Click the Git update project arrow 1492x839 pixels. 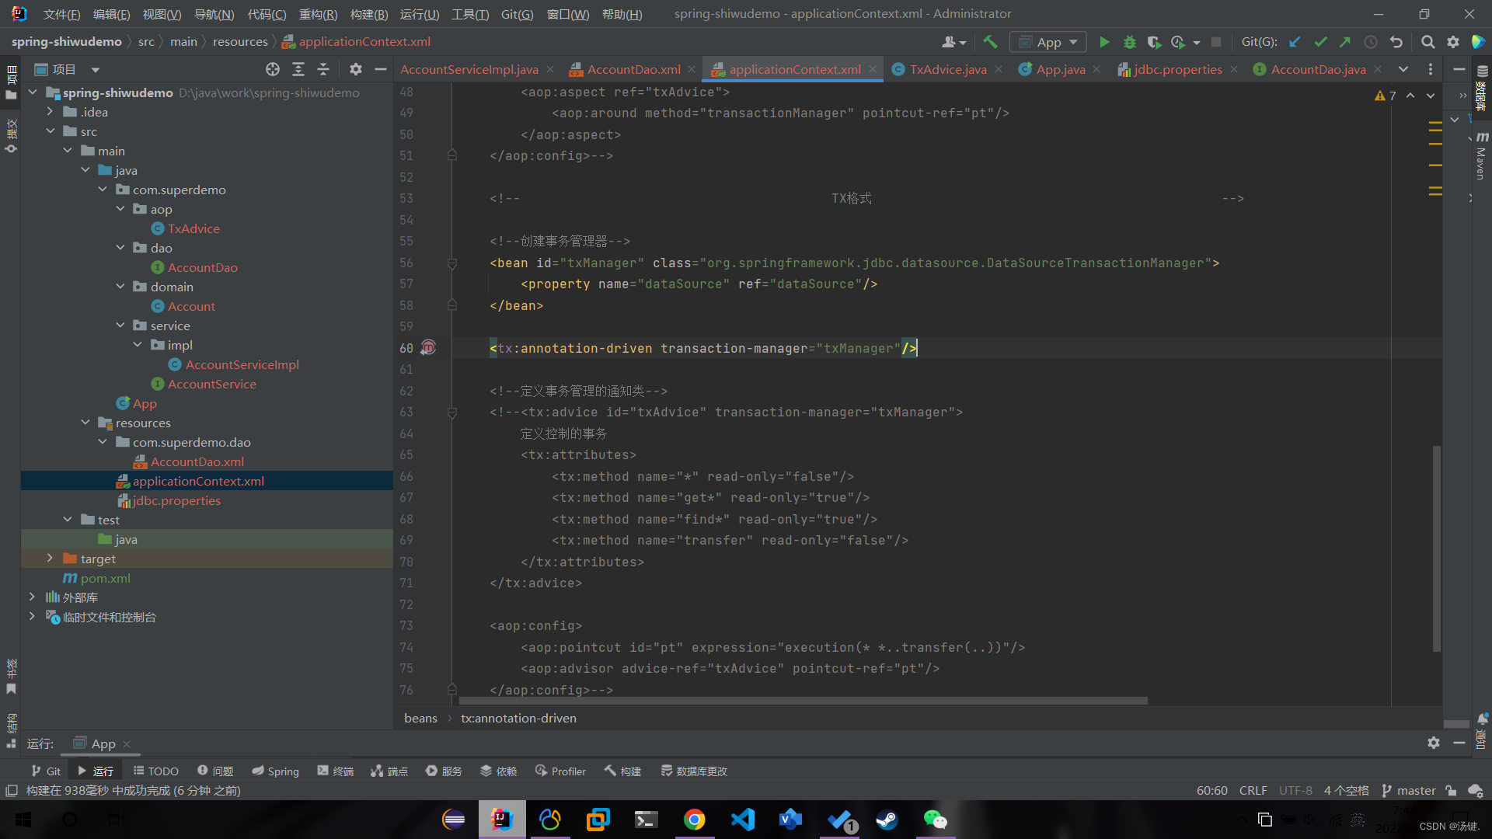pyautogui.click(x=1295, y=42)
